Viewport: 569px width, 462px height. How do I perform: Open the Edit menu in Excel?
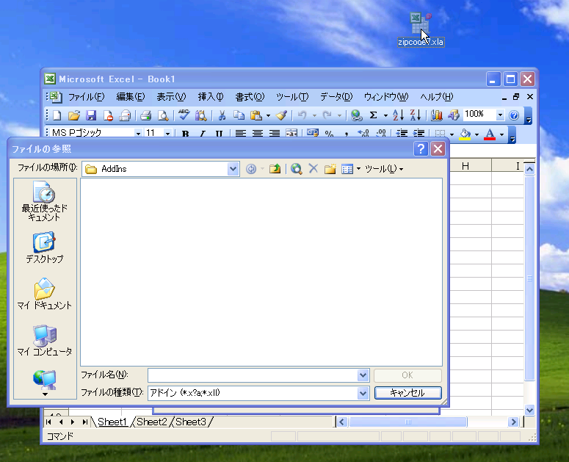point(131,97)
